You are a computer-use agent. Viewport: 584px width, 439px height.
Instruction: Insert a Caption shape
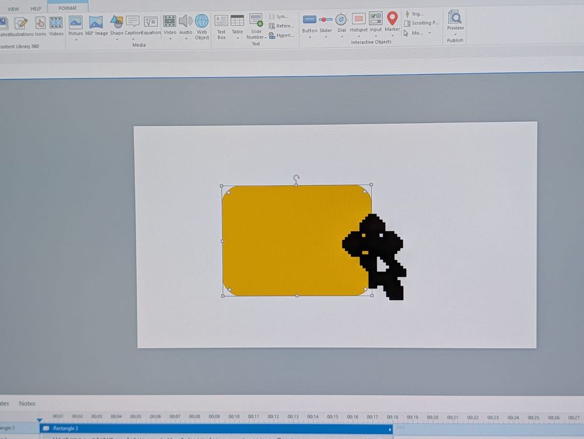[x=133, y=25]
